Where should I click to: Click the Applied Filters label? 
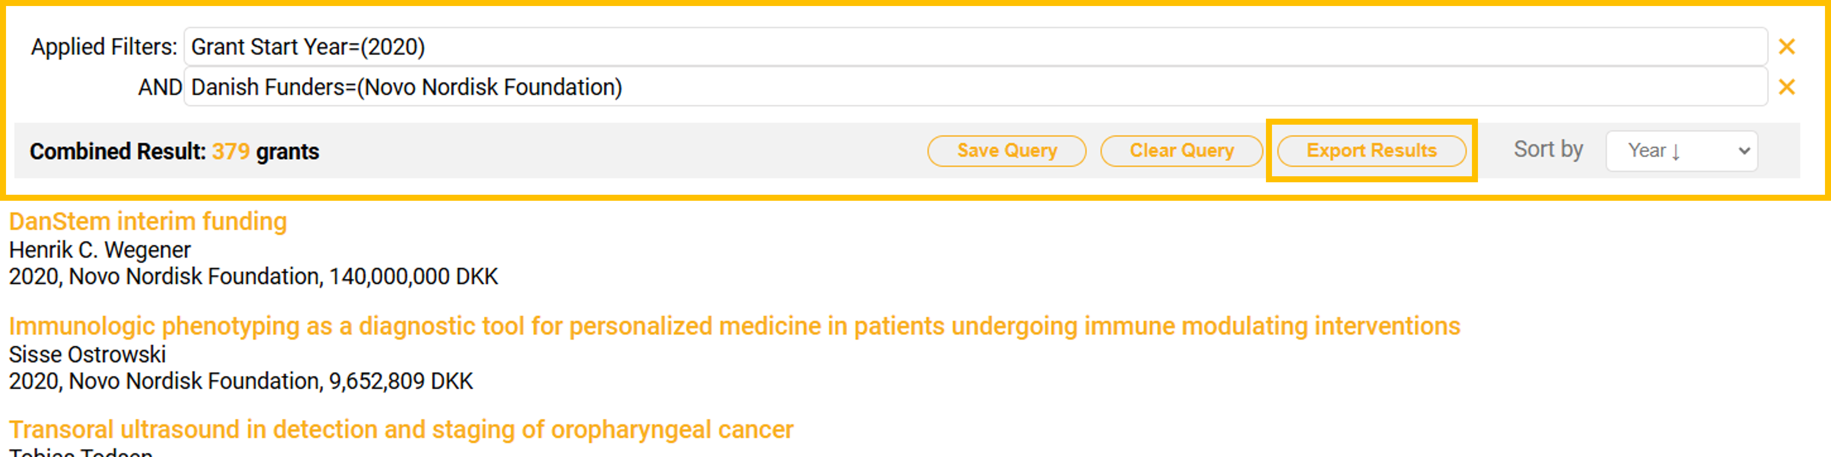(104, 47)
